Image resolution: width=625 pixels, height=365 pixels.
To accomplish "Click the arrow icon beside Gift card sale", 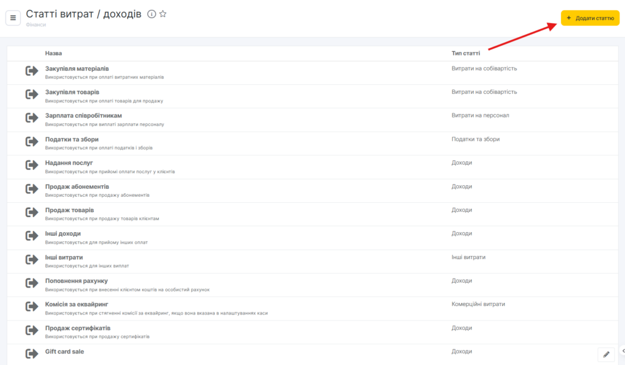I will tap(32, 353).
